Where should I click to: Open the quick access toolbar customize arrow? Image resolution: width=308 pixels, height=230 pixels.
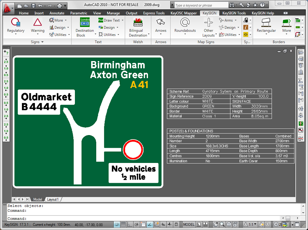pos(65,6)
